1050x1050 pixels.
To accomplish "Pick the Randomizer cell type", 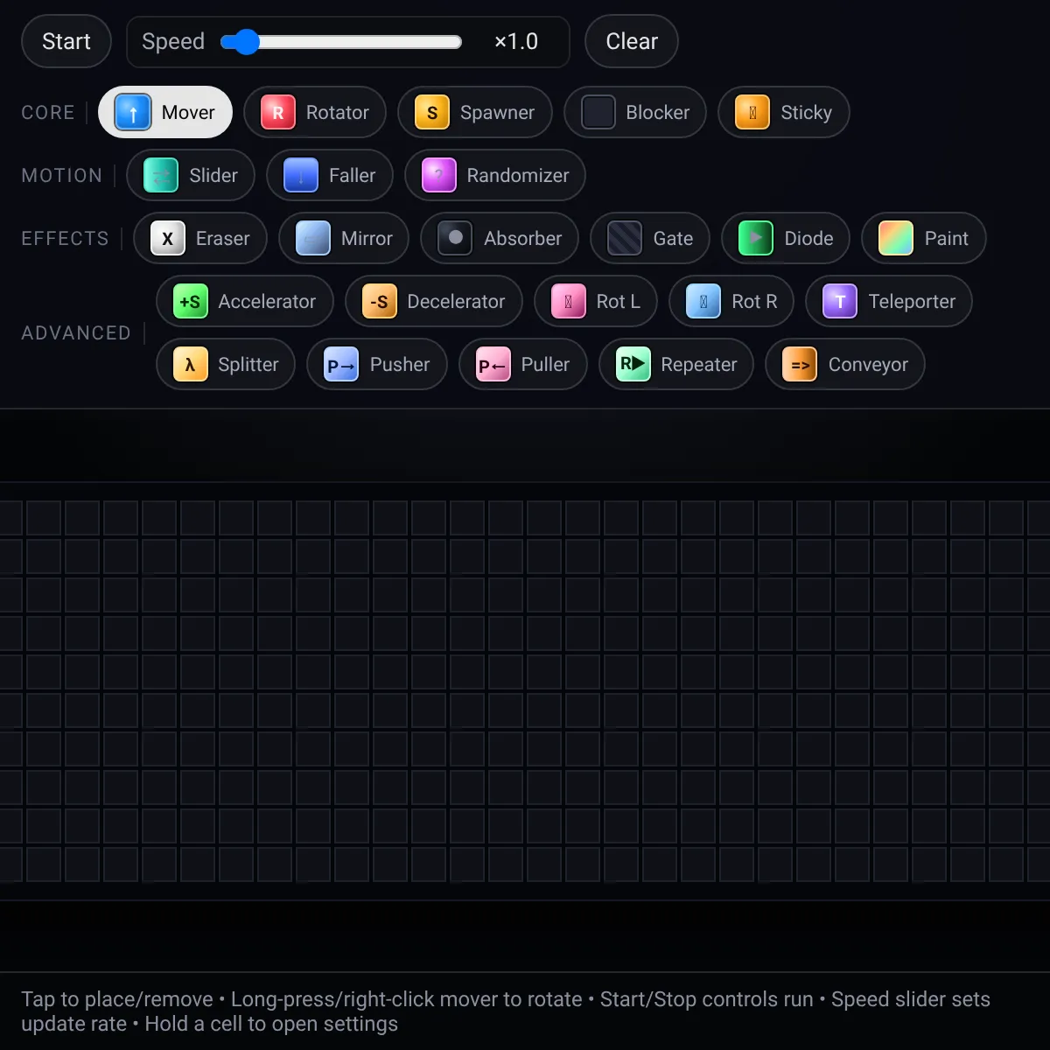I will click(x=495, y=175).
